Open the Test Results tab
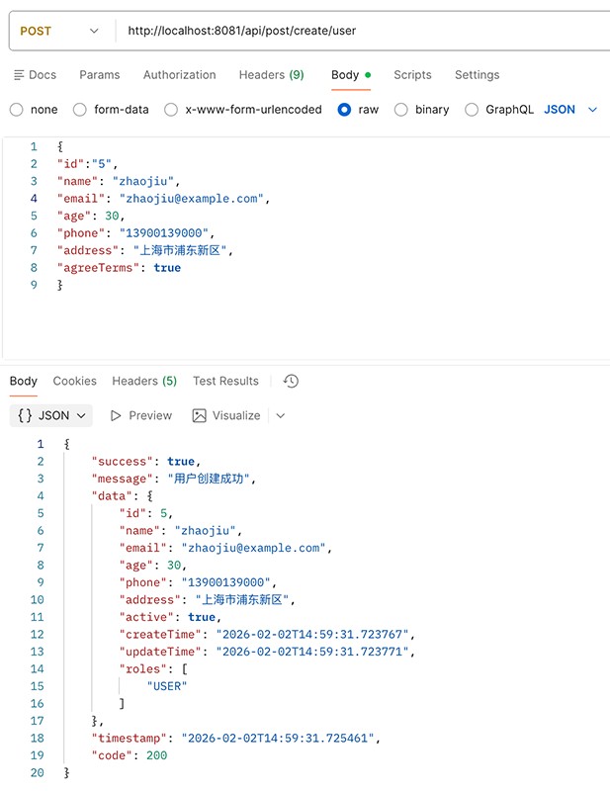Screen dimensions: 610x791 [x=225, y=381]
